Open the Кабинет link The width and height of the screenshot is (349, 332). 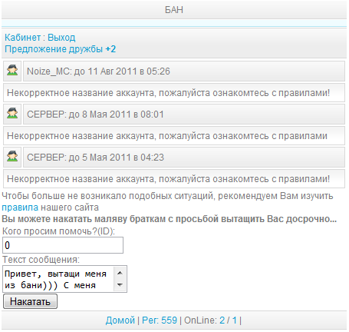22,38
